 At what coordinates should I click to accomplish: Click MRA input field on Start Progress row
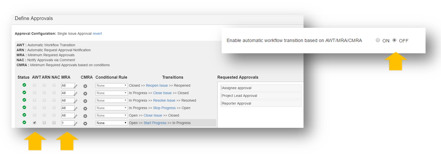point(68,123)
